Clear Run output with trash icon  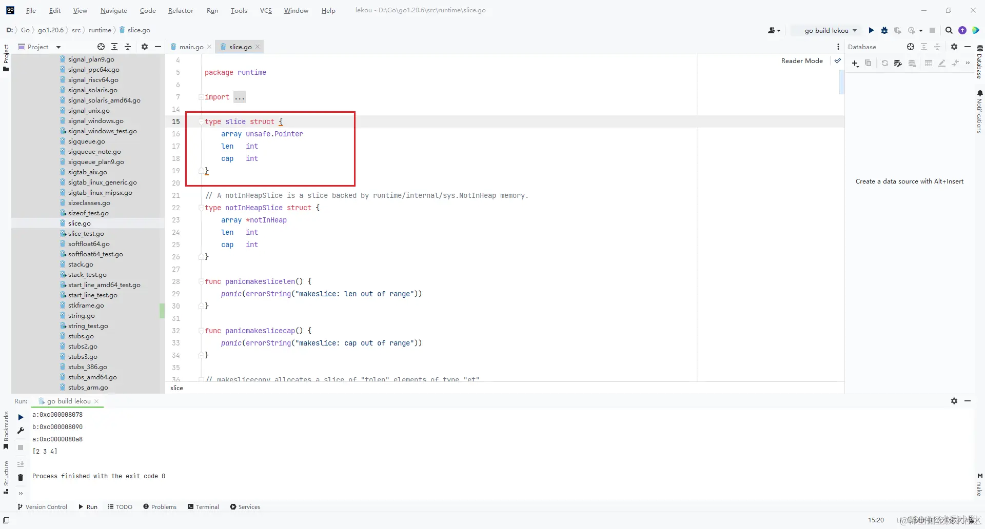[x=21, y=478]
